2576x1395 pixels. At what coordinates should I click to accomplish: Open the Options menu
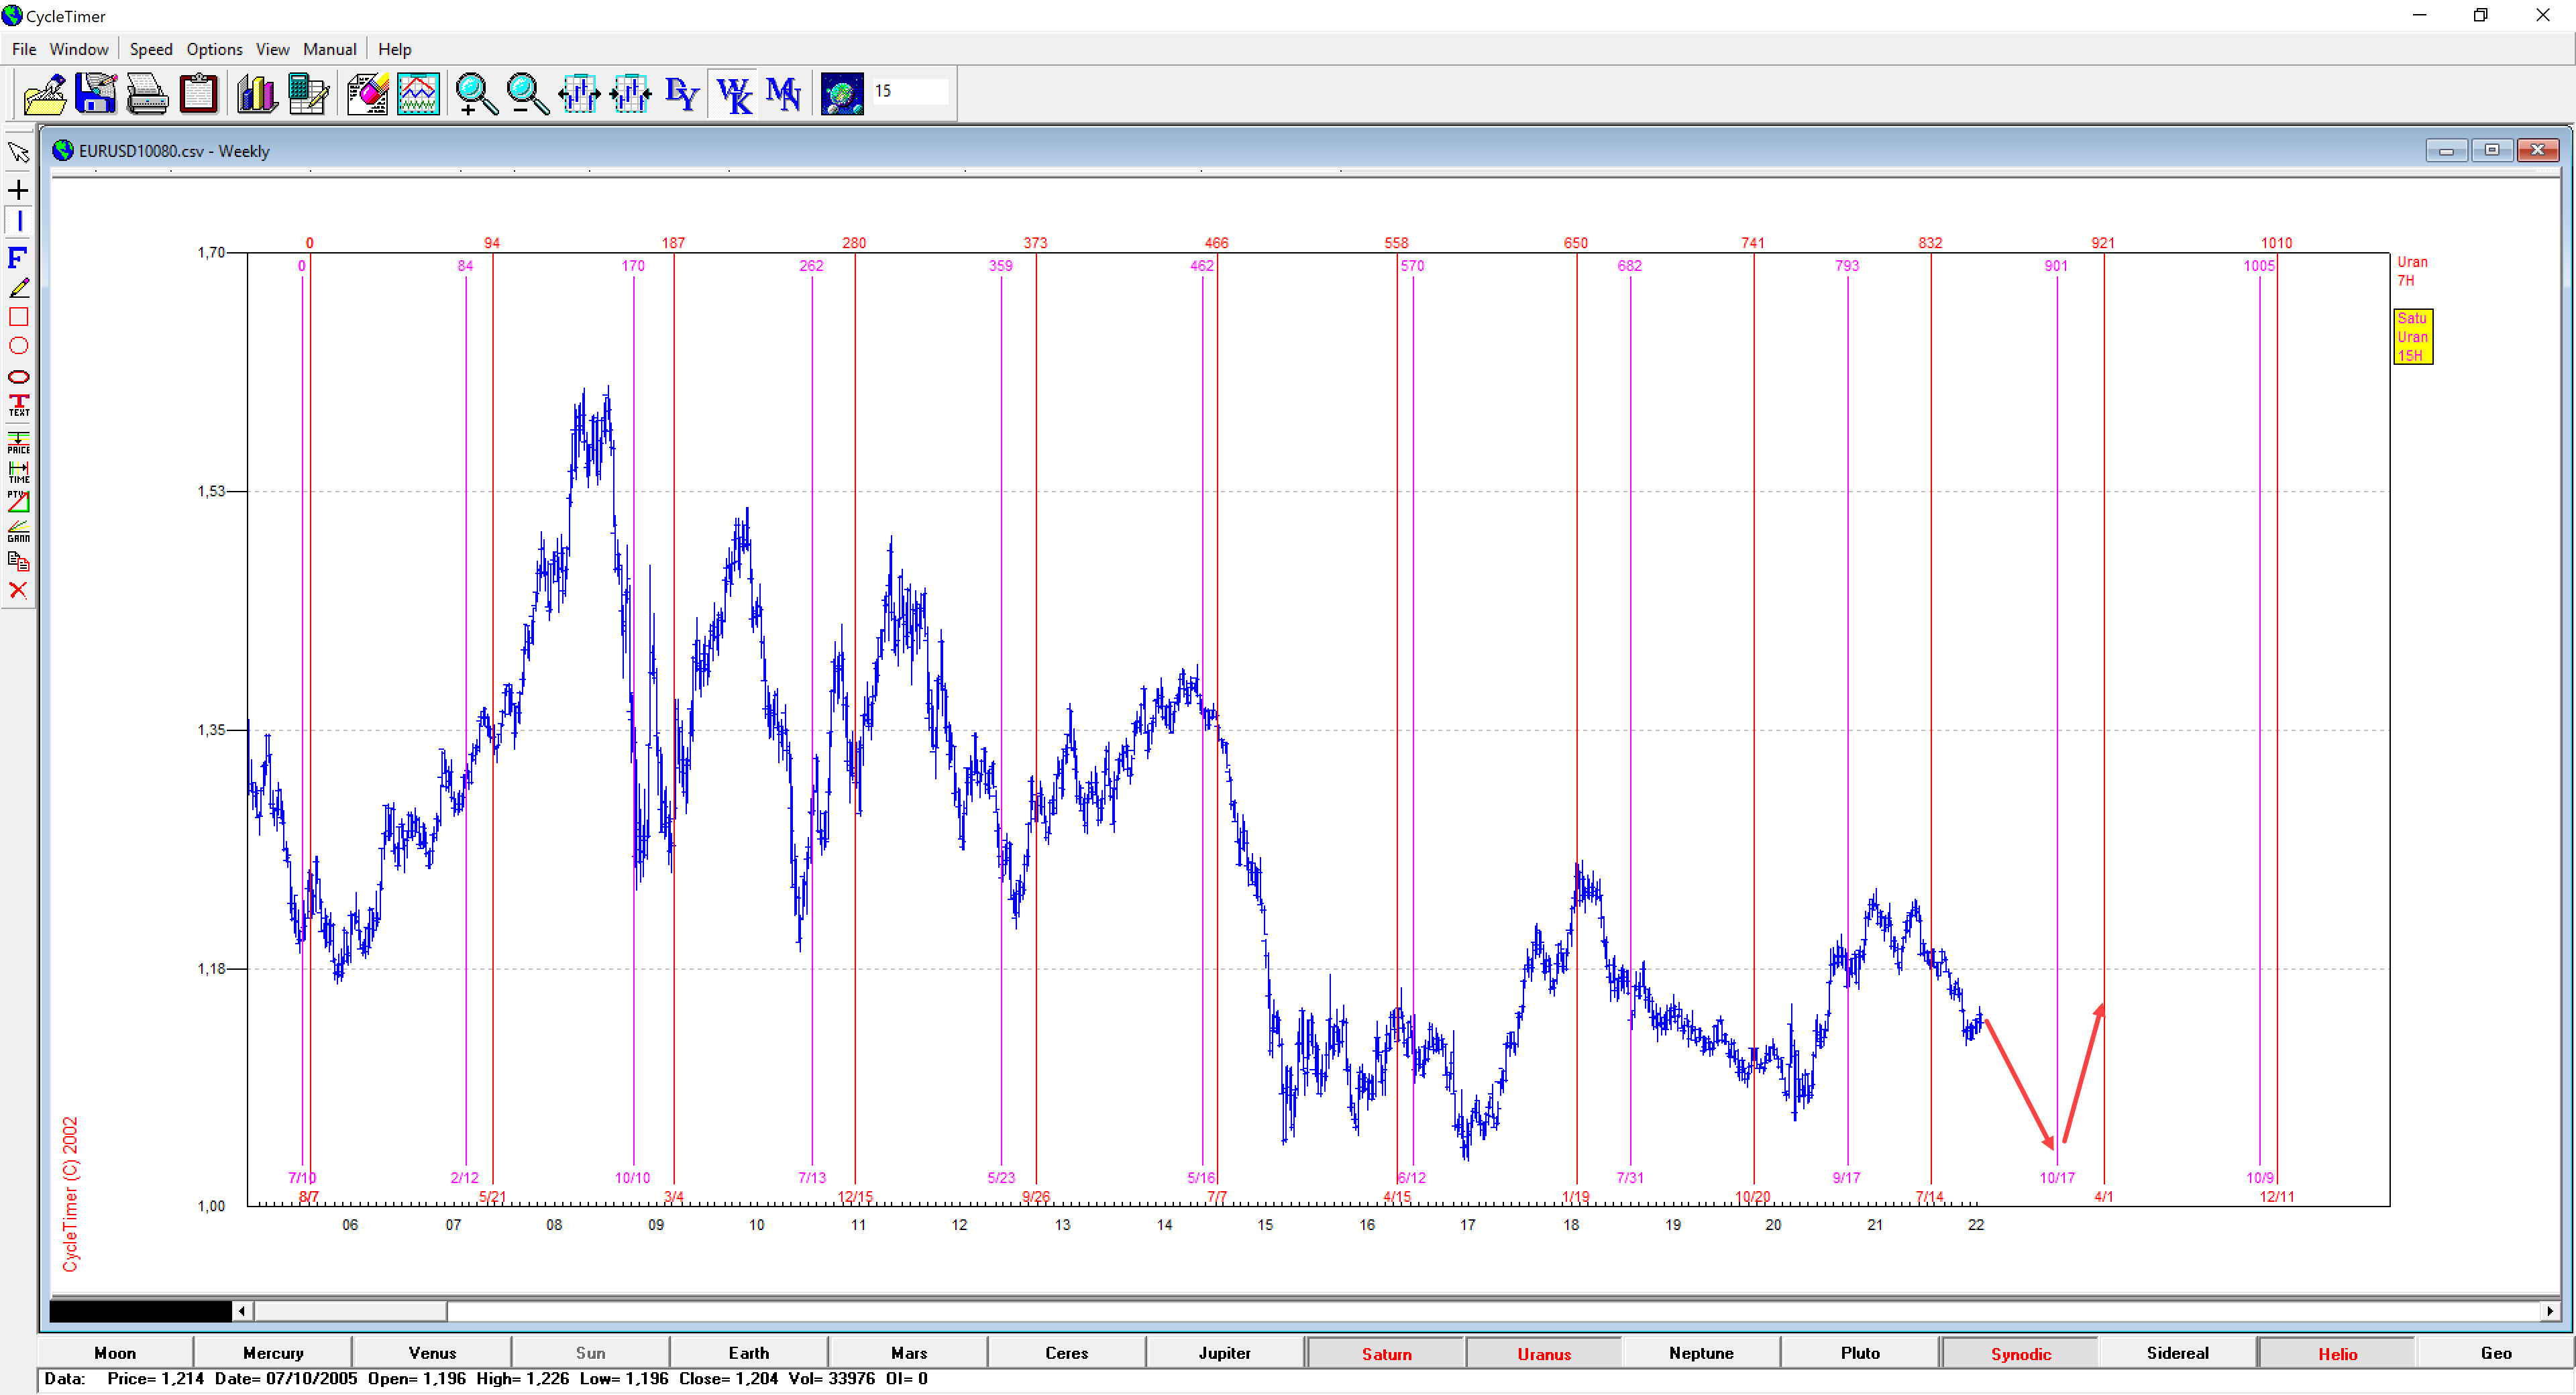point(214,49)
